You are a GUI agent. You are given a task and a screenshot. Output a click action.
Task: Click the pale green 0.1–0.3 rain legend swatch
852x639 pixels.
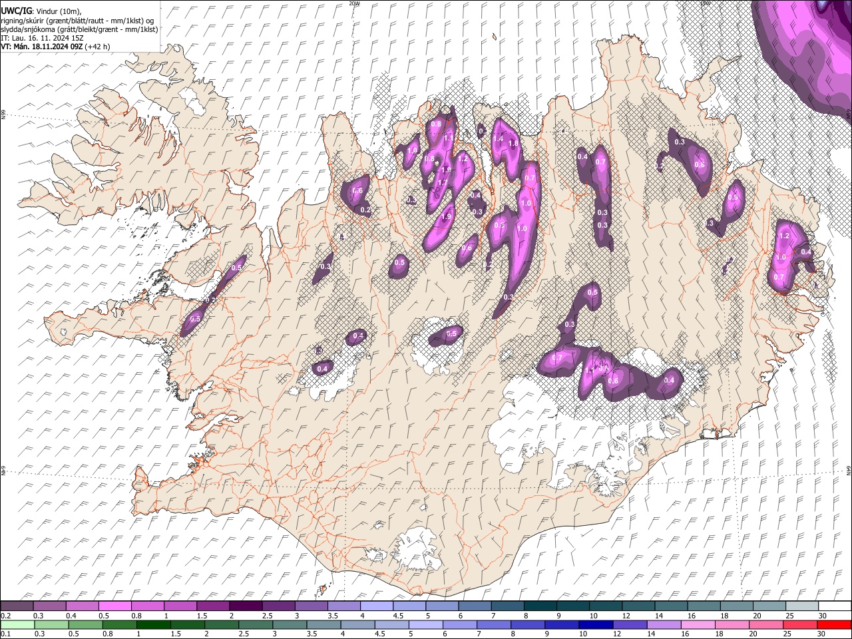[17, 624]
